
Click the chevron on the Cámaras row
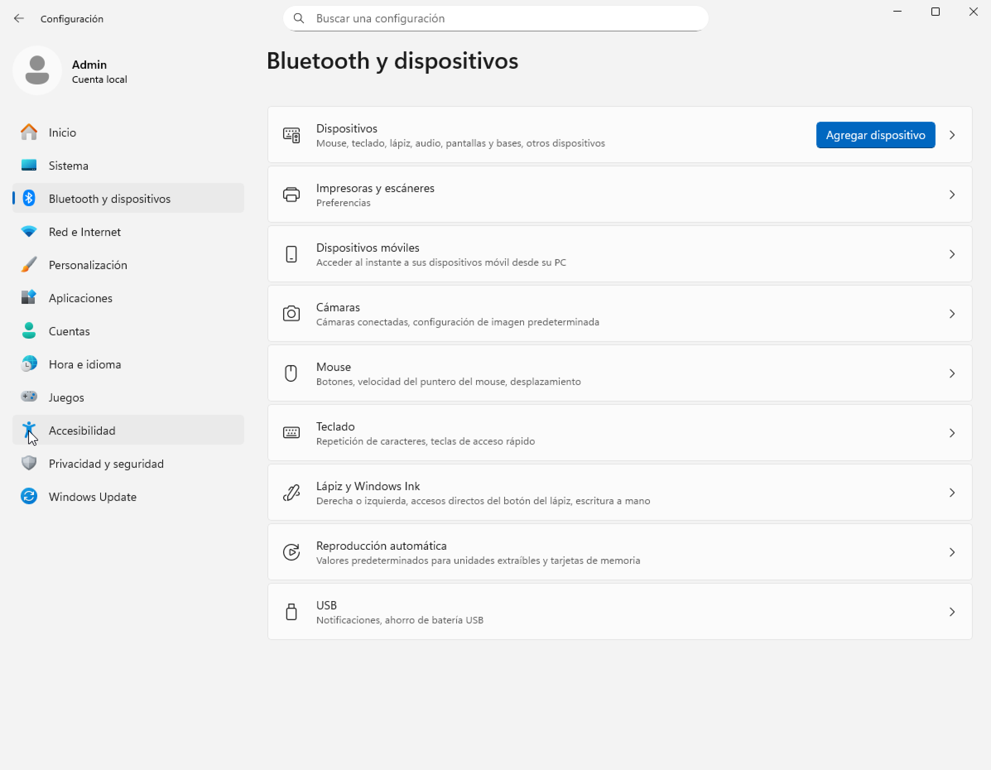[x=952, y=314]
